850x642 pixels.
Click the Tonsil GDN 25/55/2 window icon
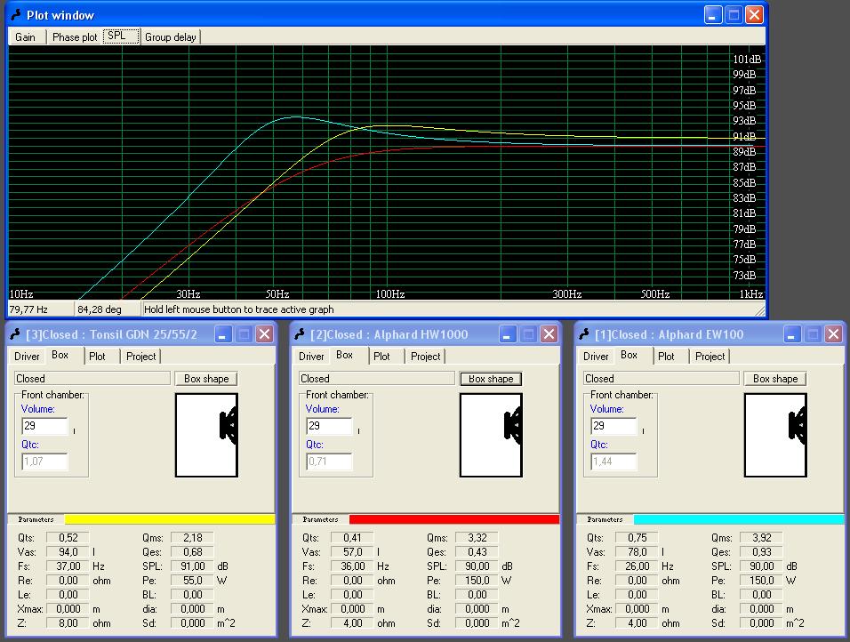pyautogui.click(x=14, y=334)
